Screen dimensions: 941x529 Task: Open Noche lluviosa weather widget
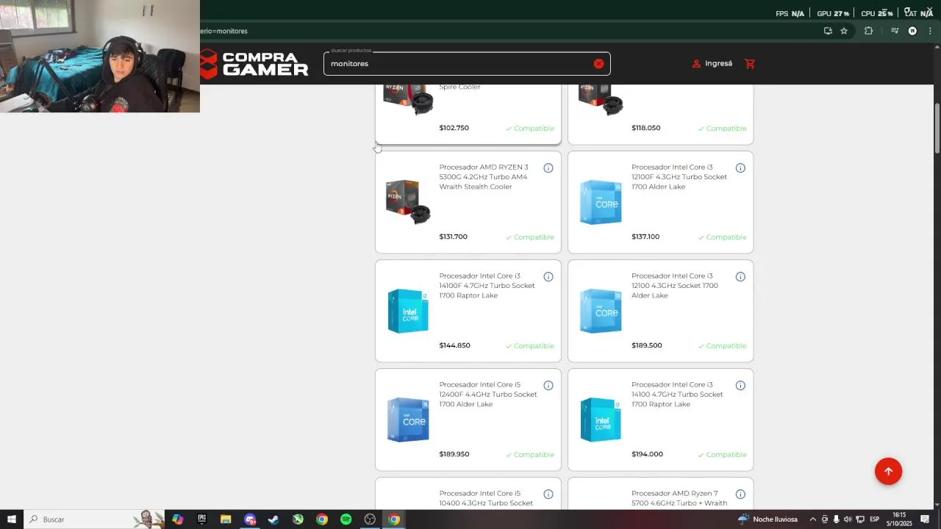click(768, 519)
